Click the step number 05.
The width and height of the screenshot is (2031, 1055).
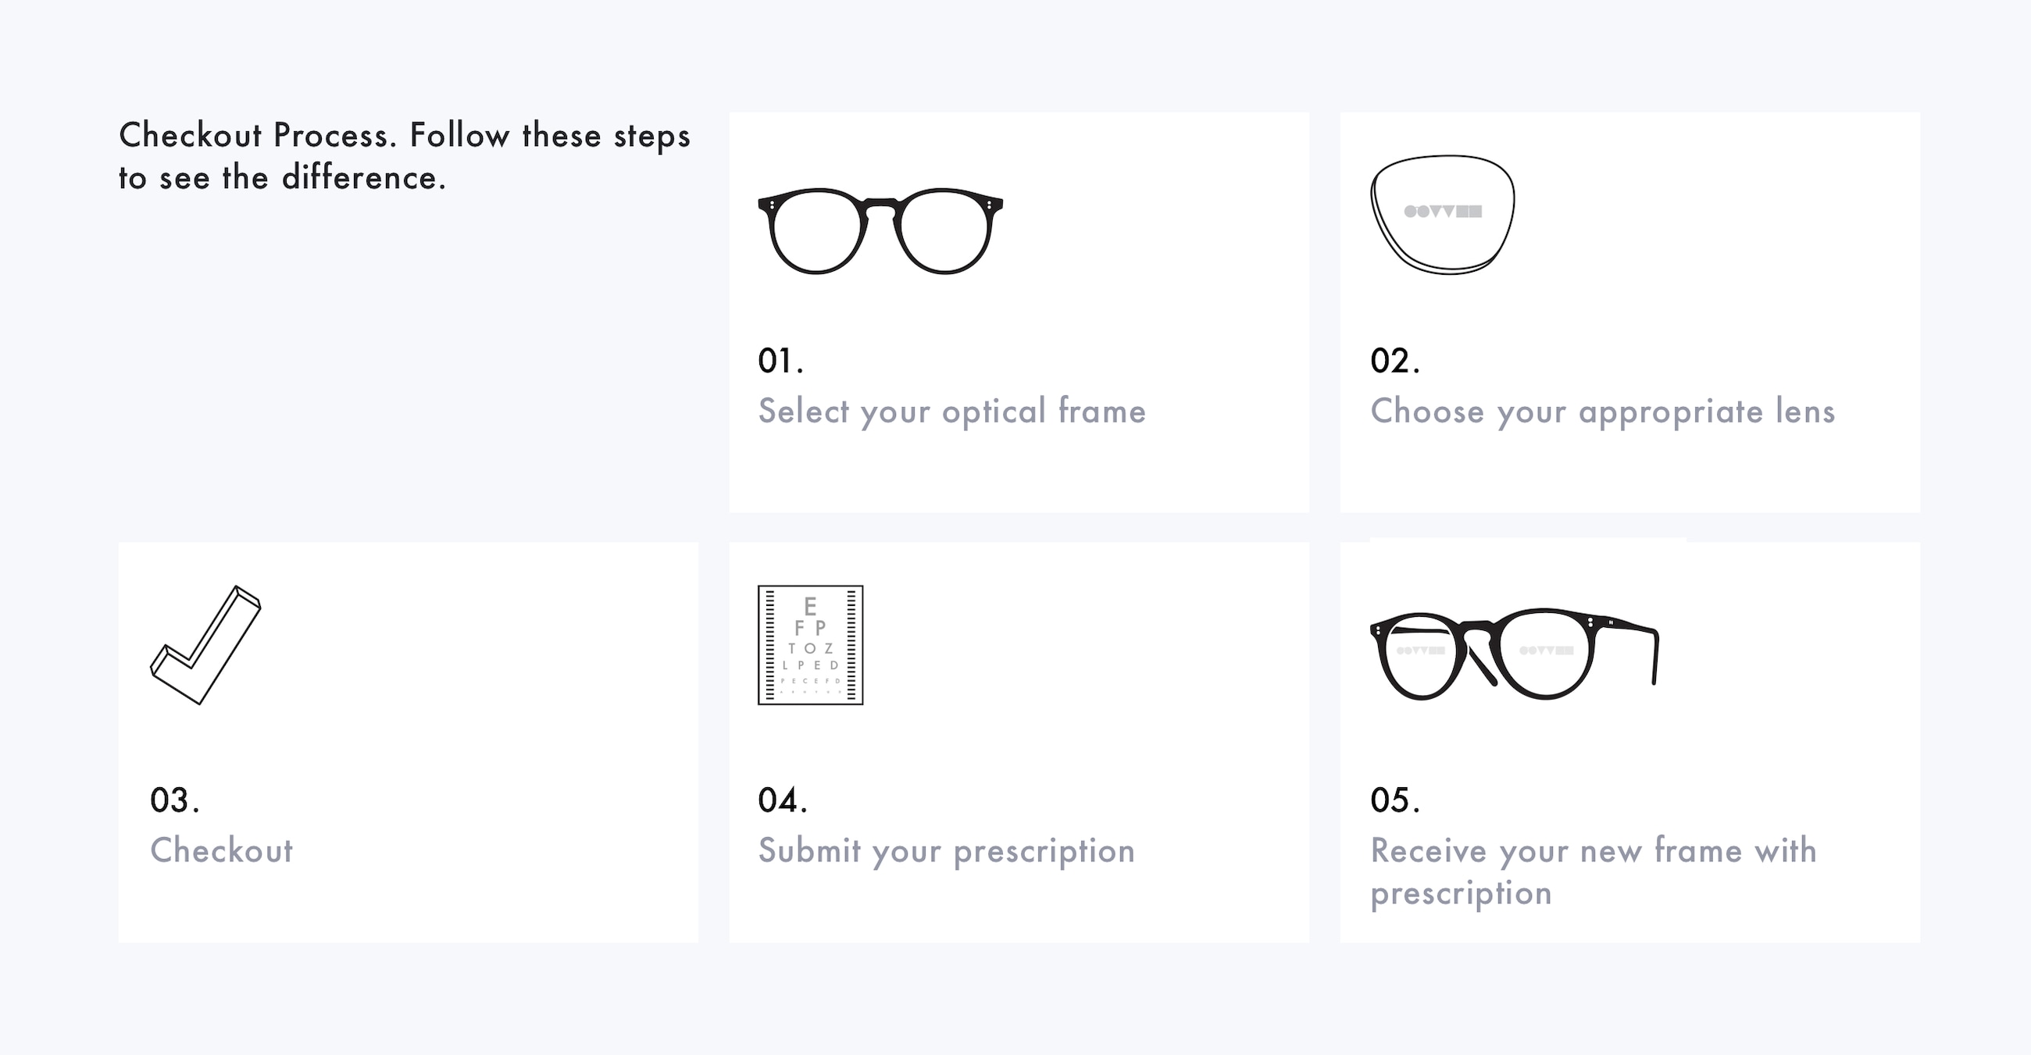[x=1394, y=800]
